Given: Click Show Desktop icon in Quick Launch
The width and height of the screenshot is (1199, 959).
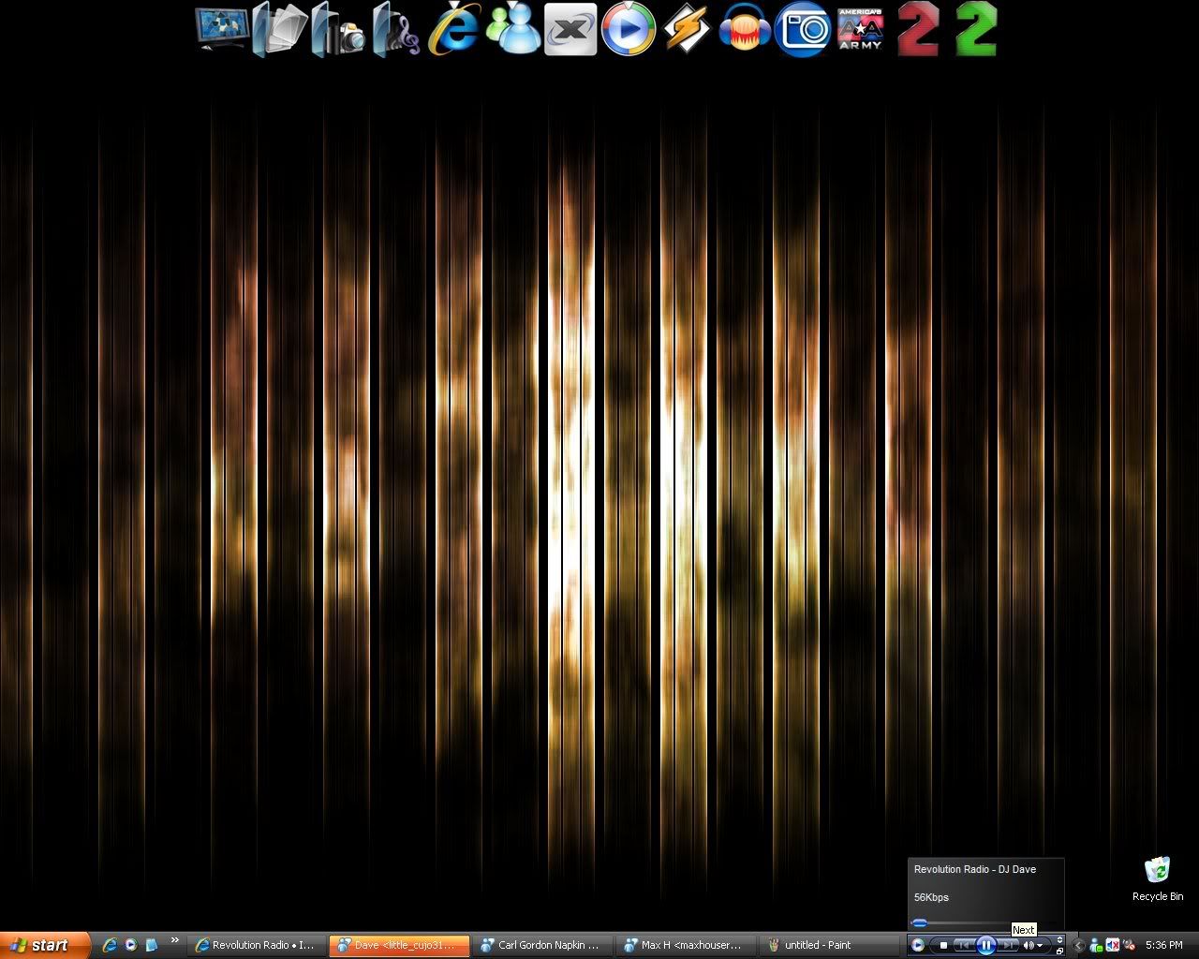Looking at the screenshot, I should coord(151,945).
